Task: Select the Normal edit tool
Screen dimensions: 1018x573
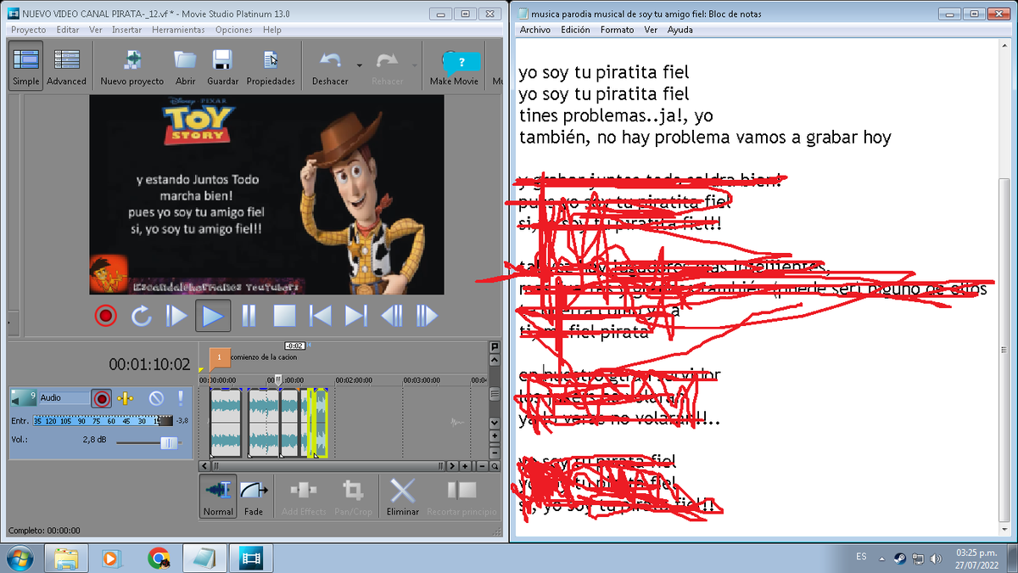Action: [218, 497]
